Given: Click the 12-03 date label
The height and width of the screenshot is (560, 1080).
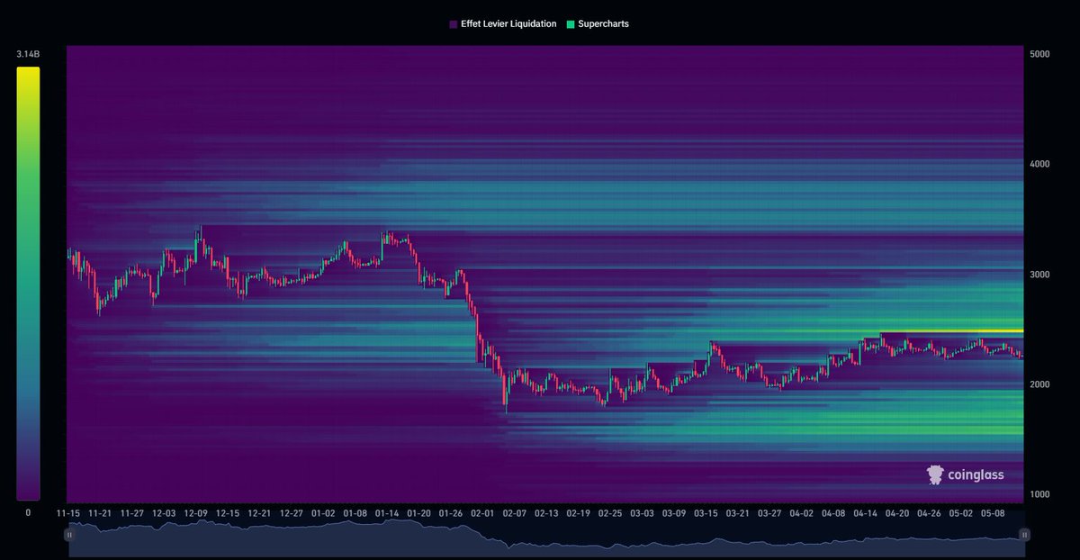Looking at the screenshot, I should (x=164, y=513).
